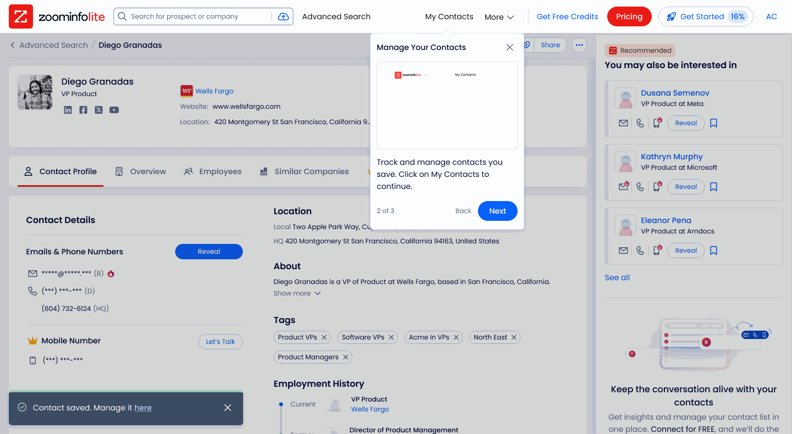Open Diego Granadas' Facebook icon
This screenshot has height=434, width=792.
(x=83, y=110)
